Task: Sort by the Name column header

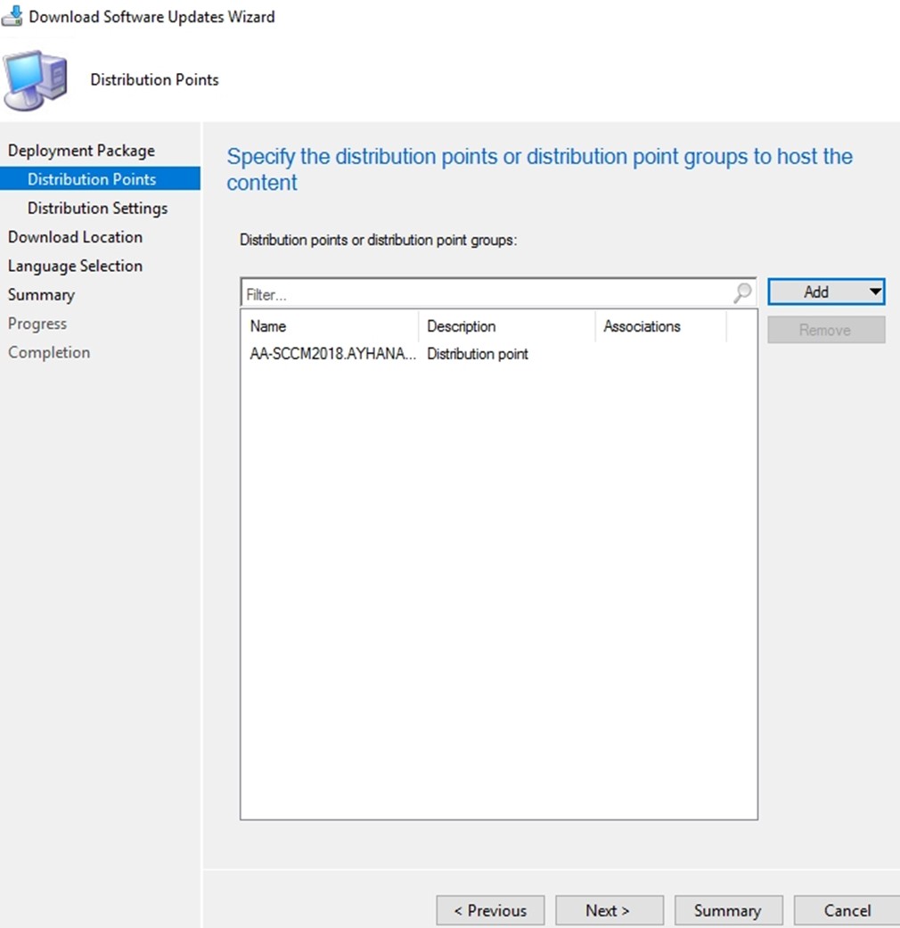Action: [330, 326]
